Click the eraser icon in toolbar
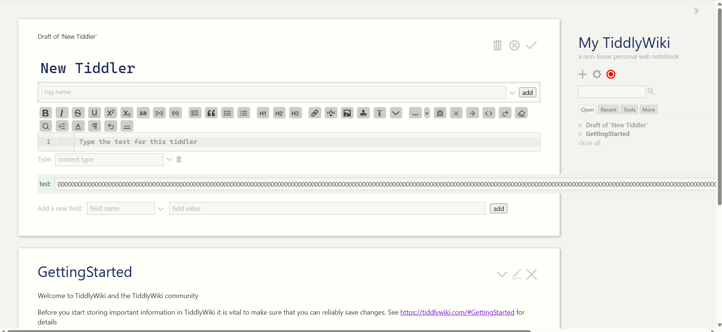The width and height of the screenshot is (722, 332). 521,113
